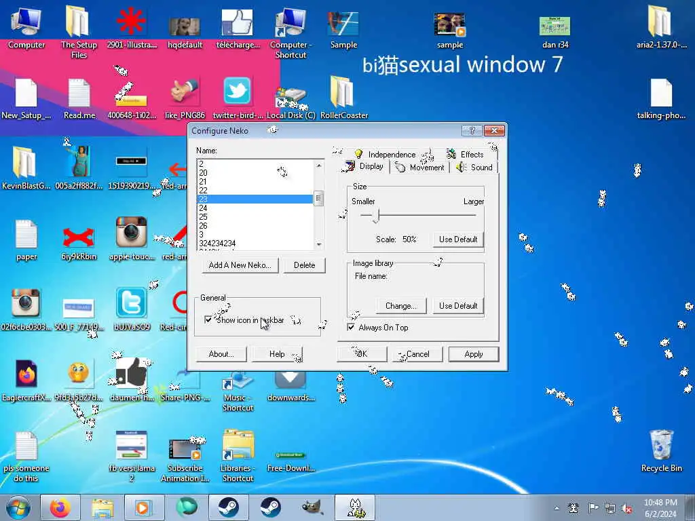Select the bUJVaSO9 Twitter icon
Screen dimensions: 695x521
[131, 309]
